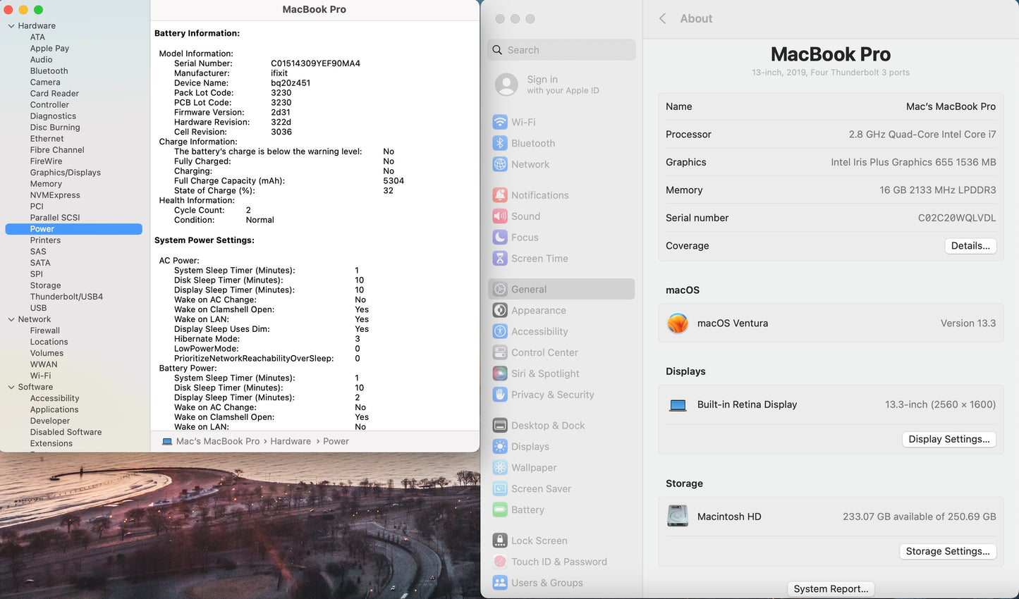Click the Details button next to Coverage
Viewport: 1019px width, 599px height.
tap(970, 245)
